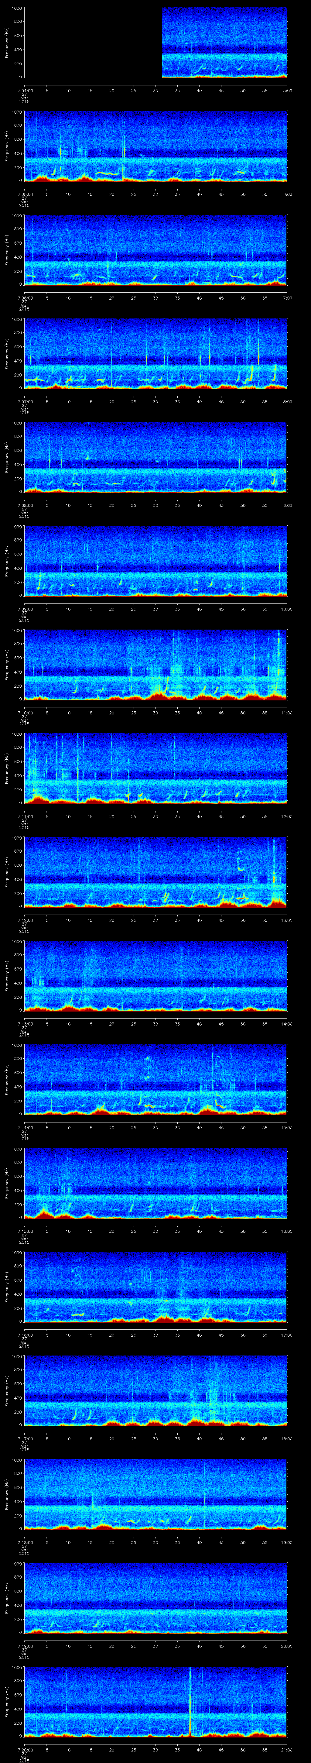Click the "7:04:00" start time label
The height and width of the screenshot is (1763, 311).
point(25,90)
